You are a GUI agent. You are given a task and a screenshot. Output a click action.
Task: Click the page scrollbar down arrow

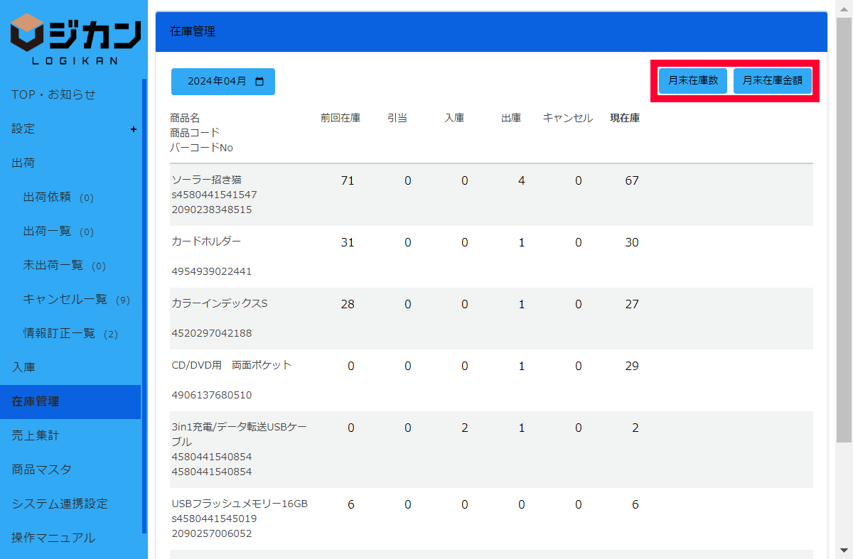(x=844, y=551)
